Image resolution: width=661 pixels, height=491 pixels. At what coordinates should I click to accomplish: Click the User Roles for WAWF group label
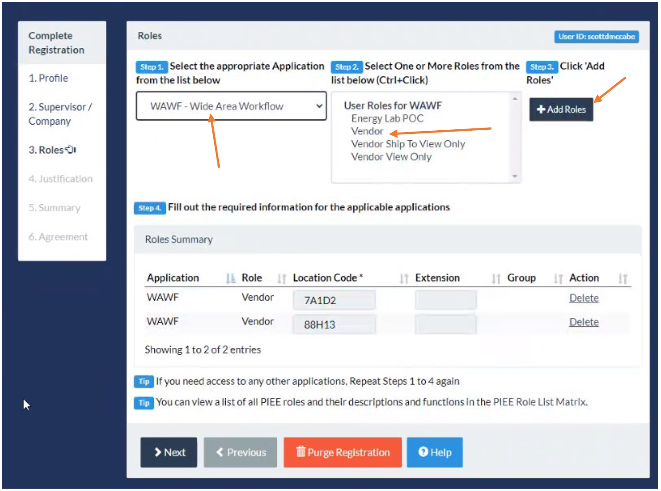tap(393, 106)
